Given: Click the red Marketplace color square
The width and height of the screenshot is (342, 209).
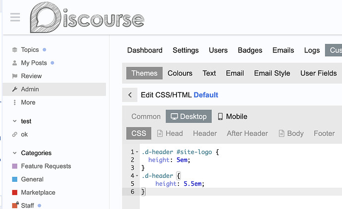Looking at the screenshot, I should coord(14,193).
